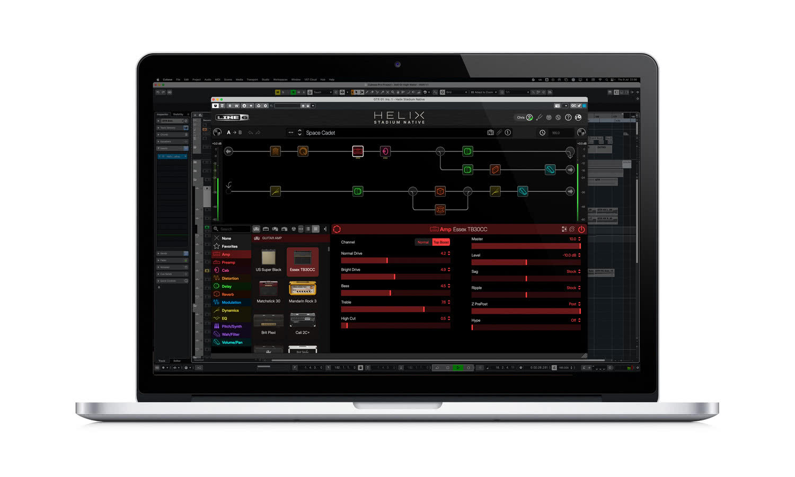795x477 pixels.
Task: Click the Helix globe icon at top right
Action: point(578,118)
